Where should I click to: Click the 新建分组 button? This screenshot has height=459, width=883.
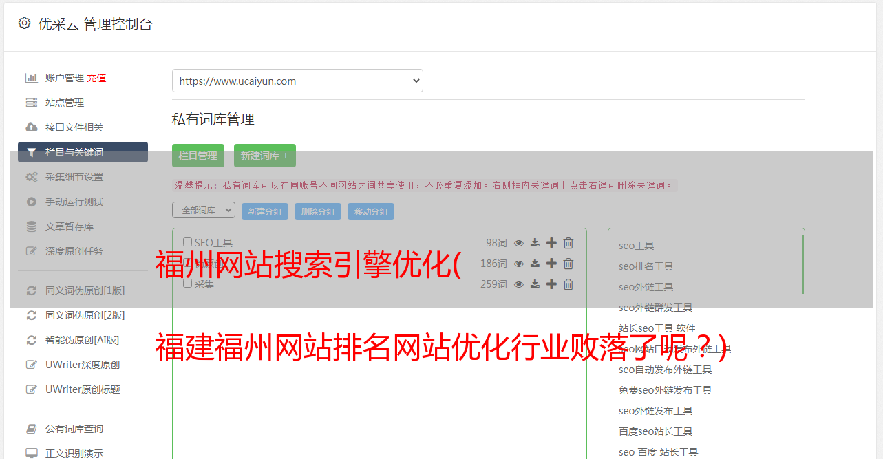[x=265, y=211]
